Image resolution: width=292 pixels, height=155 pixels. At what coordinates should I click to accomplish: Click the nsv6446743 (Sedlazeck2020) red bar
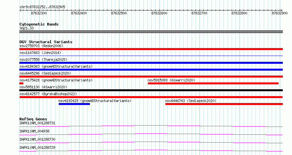point(224,104)
